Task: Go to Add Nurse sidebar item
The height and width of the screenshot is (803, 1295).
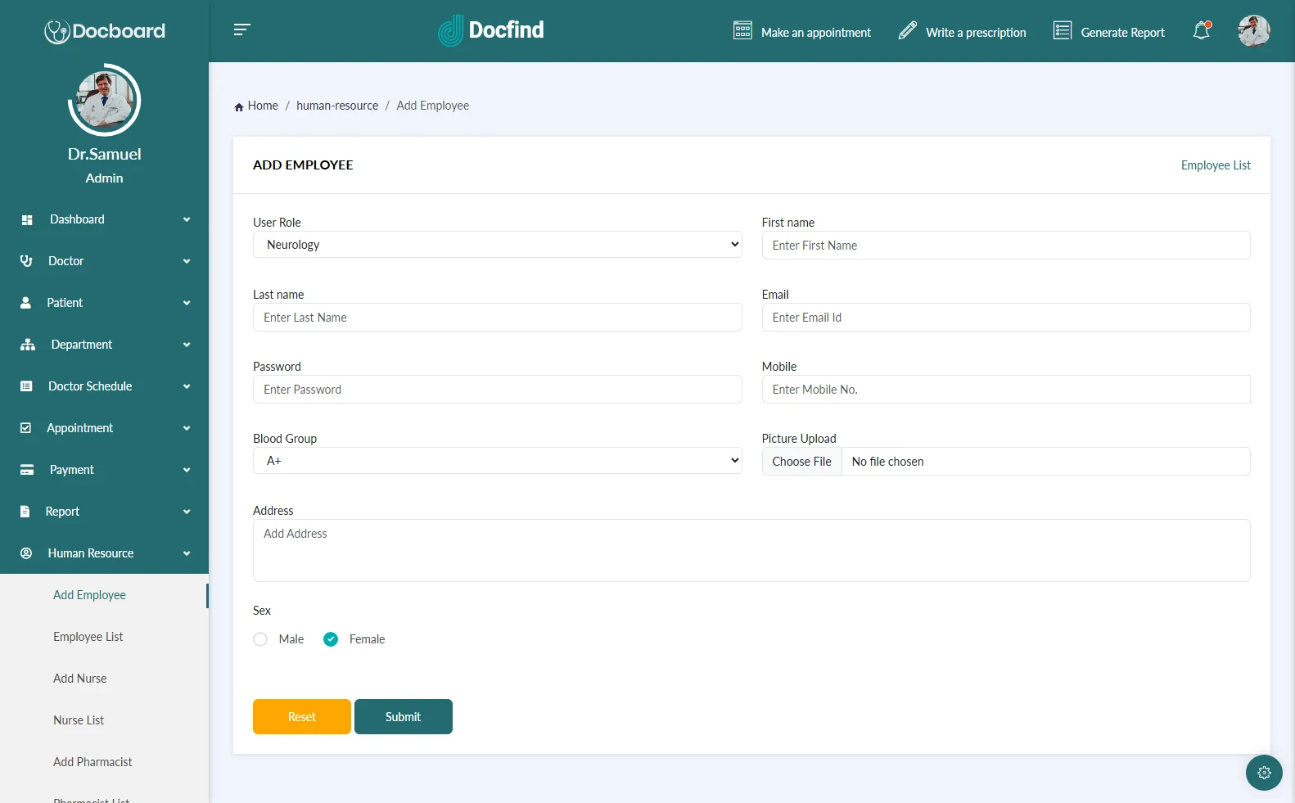Action: click(80, 679)
